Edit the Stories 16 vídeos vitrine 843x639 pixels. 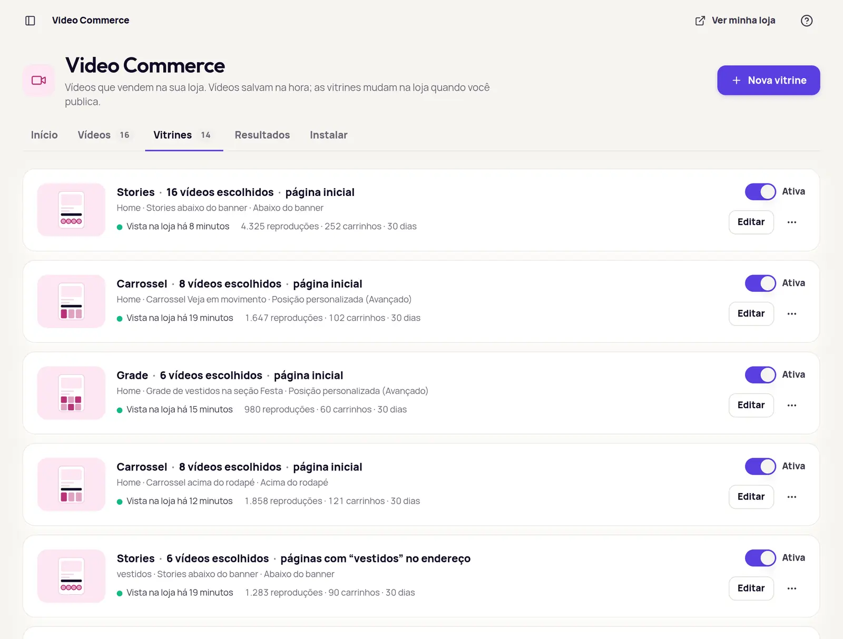(751, 222)
